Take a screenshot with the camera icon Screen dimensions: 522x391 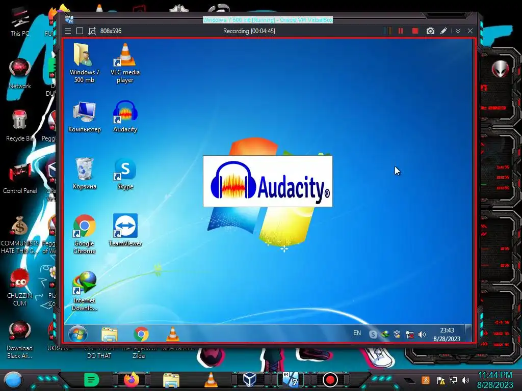click(430, 31)
